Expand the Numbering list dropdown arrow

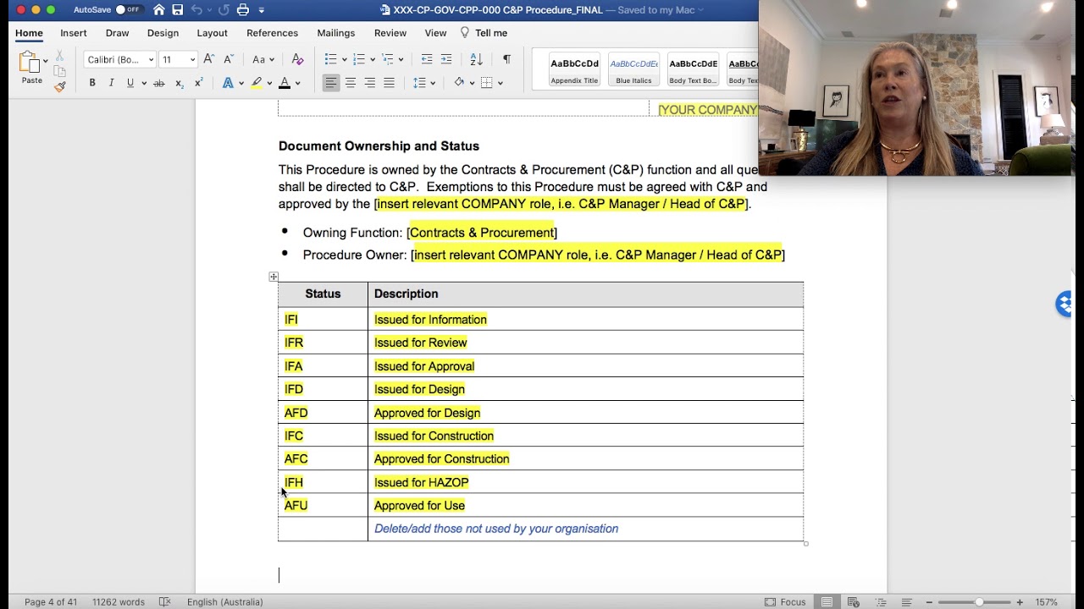point(372,59)
